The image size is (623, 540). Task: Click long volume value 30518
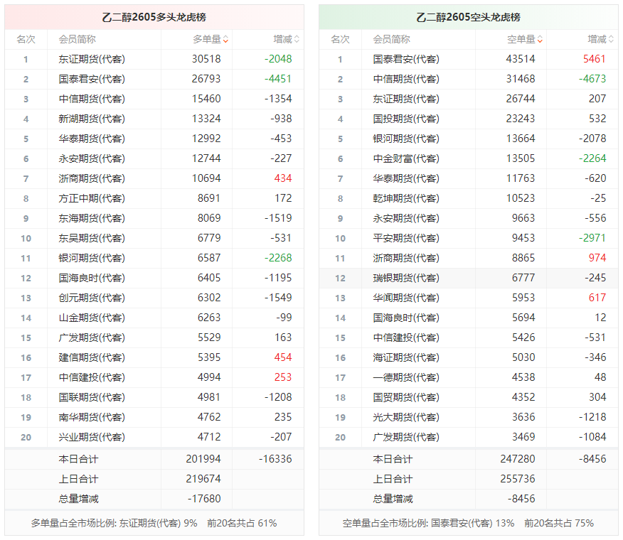coord(206,59)
